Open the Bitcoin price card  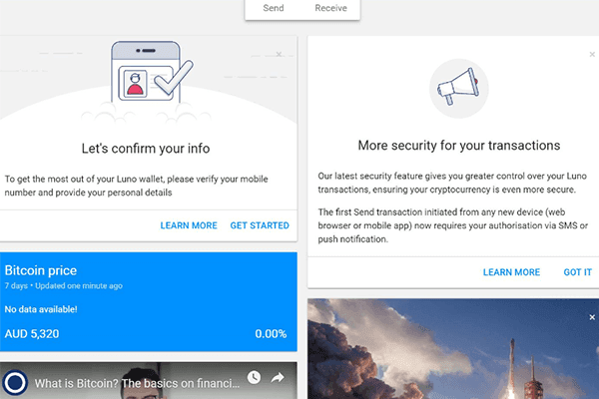(148, 301)
